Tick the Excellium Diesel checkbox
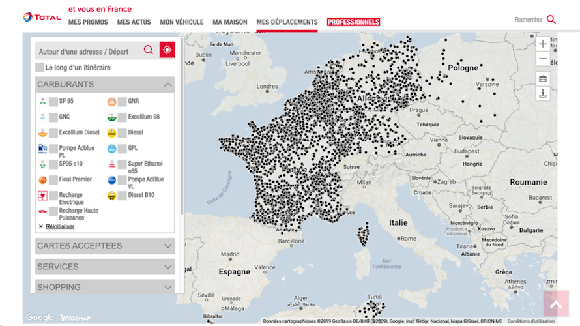Image resolution: width=580 pixels, height=326 pixels. tap(53, 132)
